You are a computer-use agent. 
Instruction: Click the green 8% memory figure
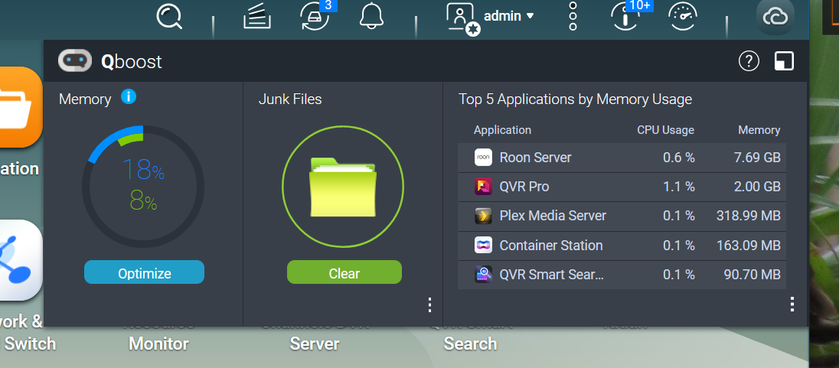(x=143, y=201)
